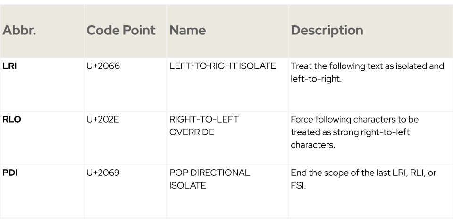This screenshot has height=223, width=453.
Task: Click the U+202E code point
Action: pyautogui.click(x=102, y=119)
